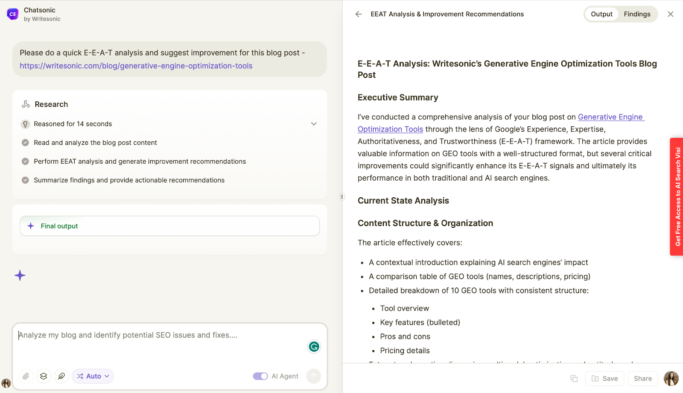The height and width of the screenshot is (393, 683).
Task: Click the 'Current State Analysis' heading
Action: point(403,201)
